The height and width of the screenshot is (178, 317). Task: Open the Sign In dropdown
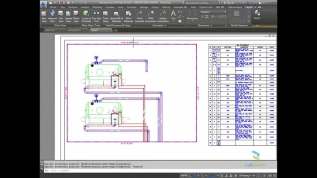click(x=243, y=3)
